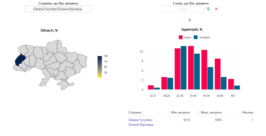
Task: Click the search magnifier icon
Action: [x=209, y=9]
